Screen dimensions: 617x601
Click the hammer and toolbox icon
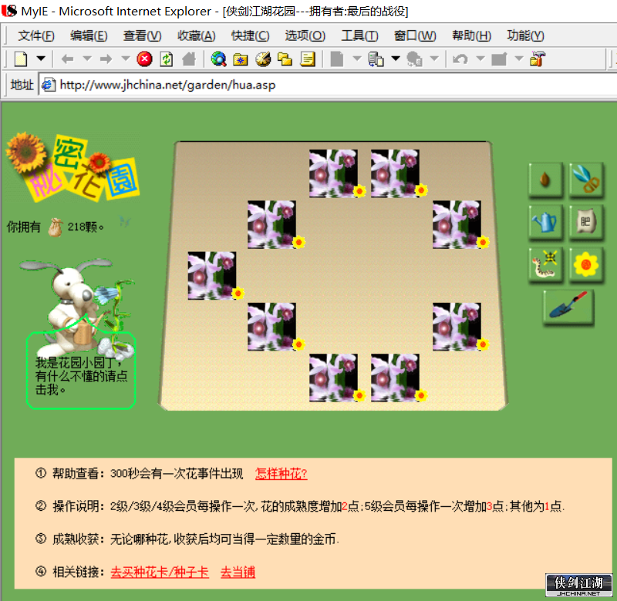coord(538,59)
